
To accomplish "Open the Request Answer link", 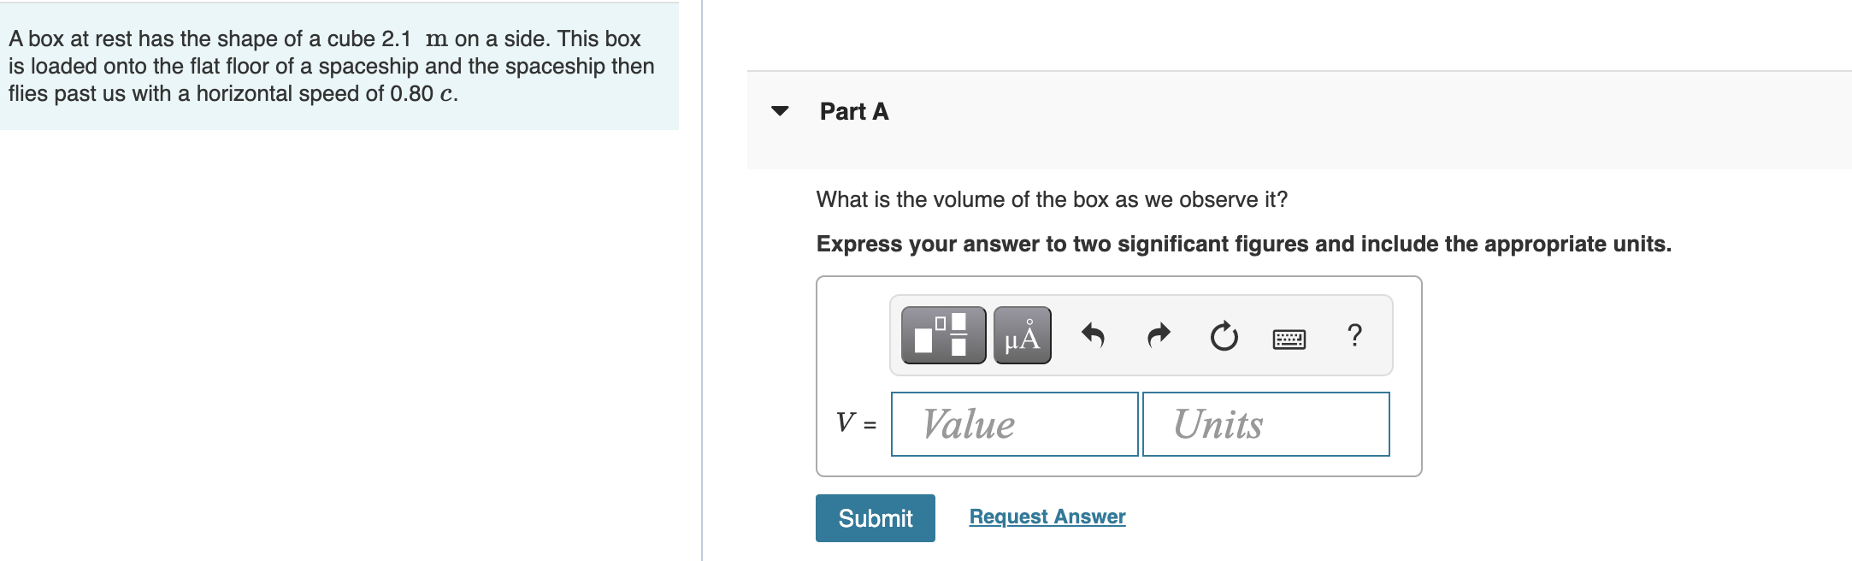I will pos(1045,516).
